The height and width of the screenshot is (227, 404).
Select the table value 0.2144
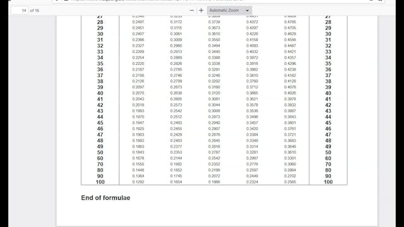click(x=176, y=158)
